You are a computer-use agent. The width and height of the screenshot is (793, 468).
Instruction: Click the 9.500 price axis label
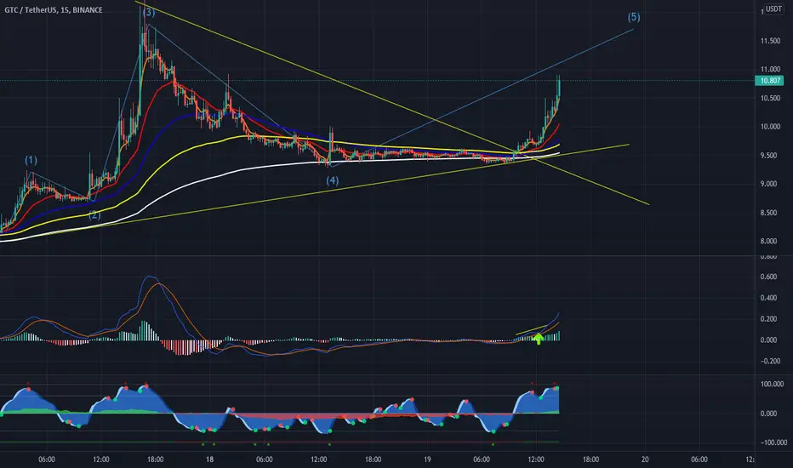(770, 156)
